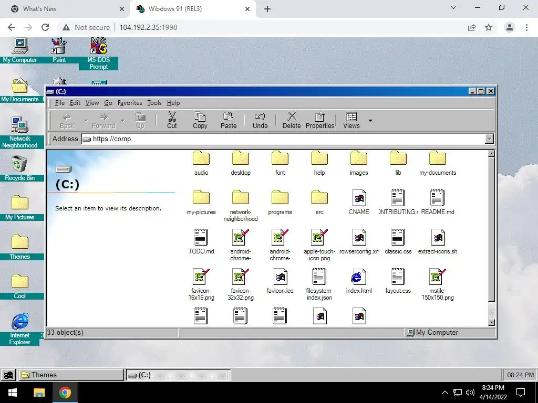Open the Views dropdown arrow
The image size is (538, 403).
(370, 121)
